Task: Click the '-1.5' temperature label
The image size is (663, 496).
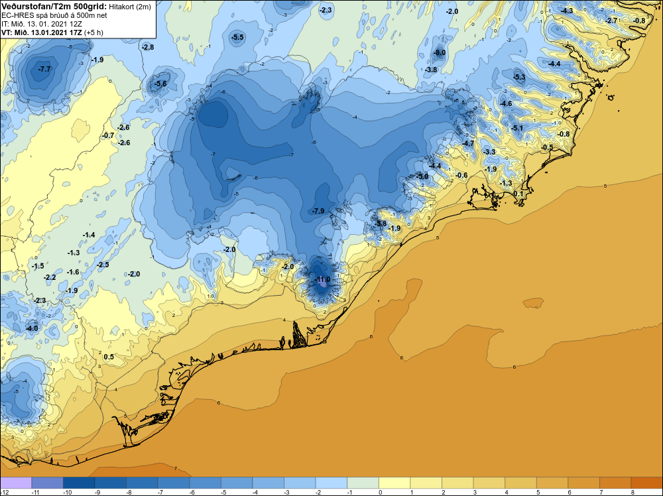Action: click(x=38, y=266)
